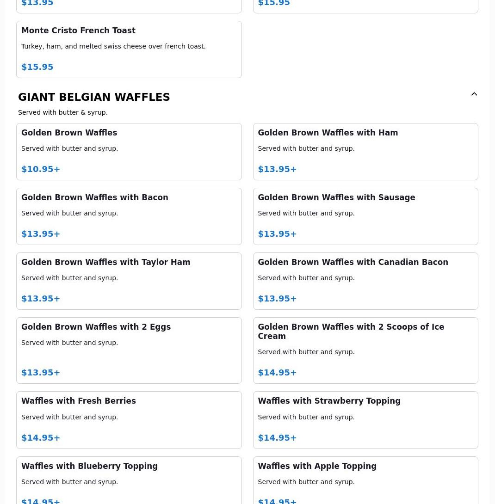The width and height of the screenshot is (495, 504).
Task: Select Golden Brown Waffles with Taylor Ham
Action: click(x=129, y=281)
